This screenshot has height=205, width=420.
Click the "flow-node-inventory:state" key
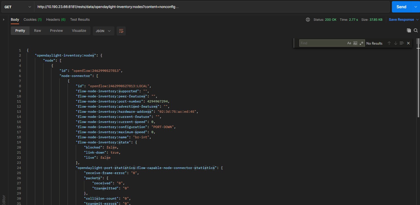[x=103, y=142]
